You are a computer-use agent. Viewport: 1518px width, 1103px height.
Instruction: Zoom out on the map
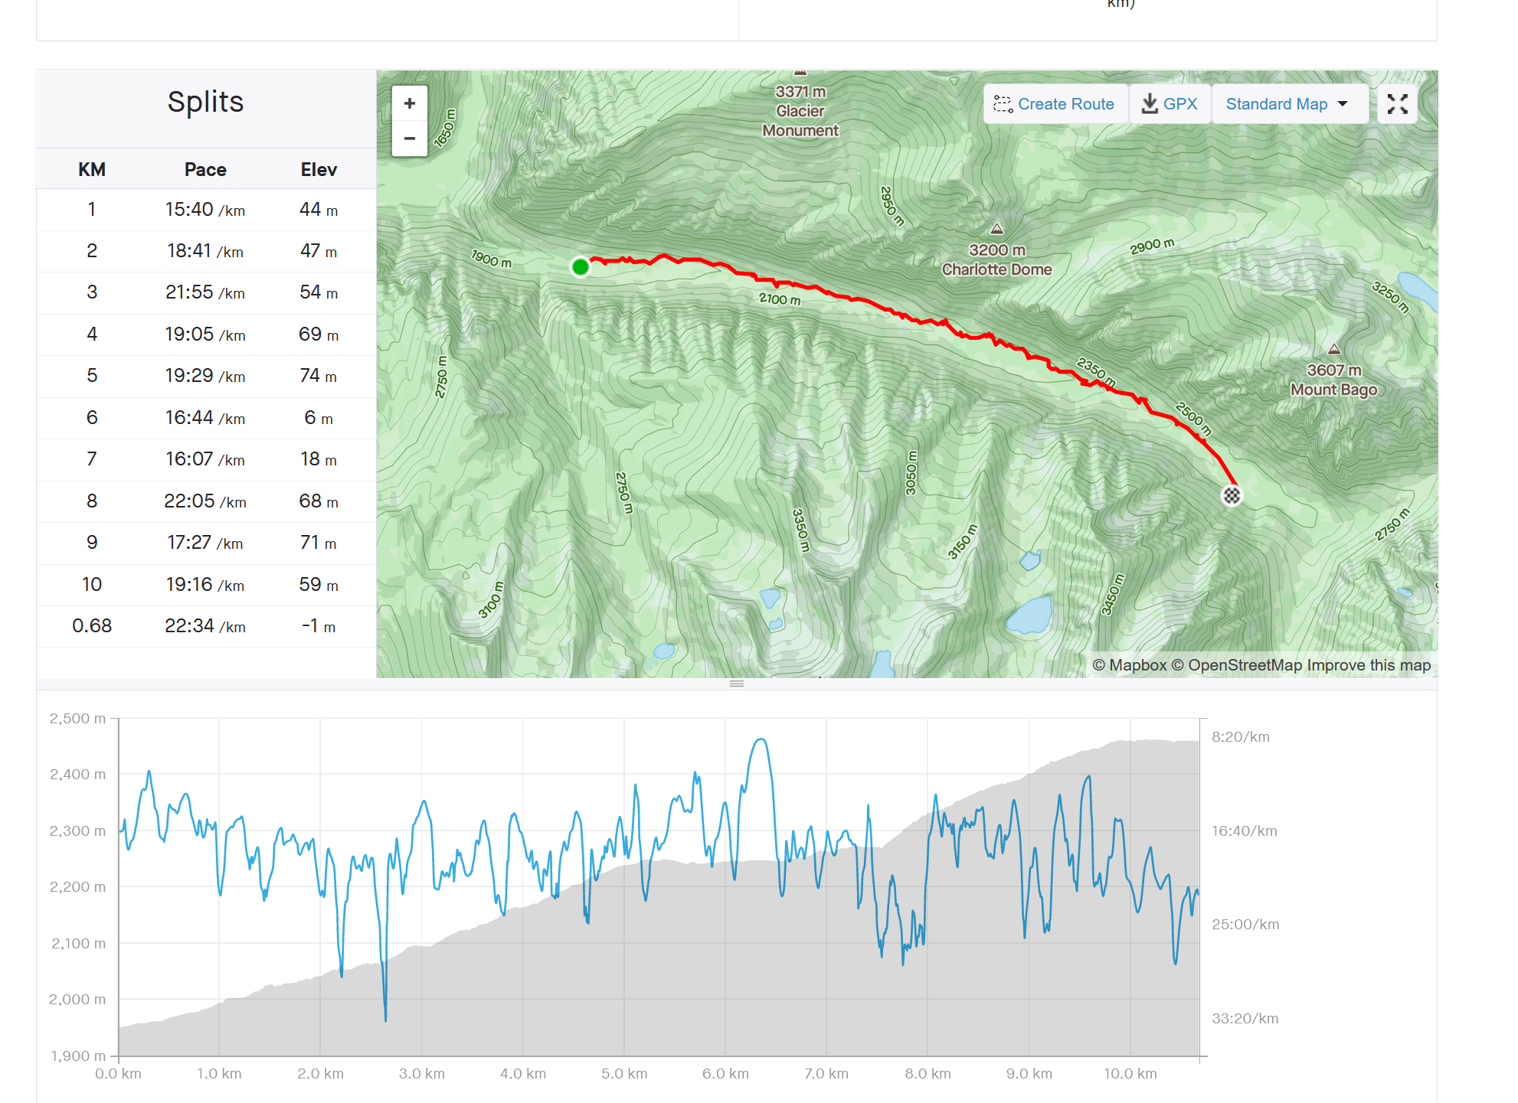pos(410,139)
